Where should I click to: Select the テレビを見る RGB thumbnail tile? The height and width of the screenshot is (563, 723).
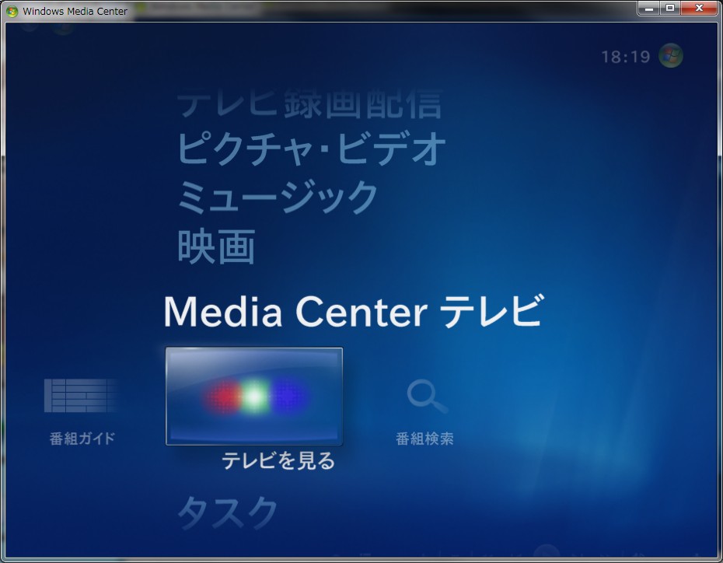(254, 397)
